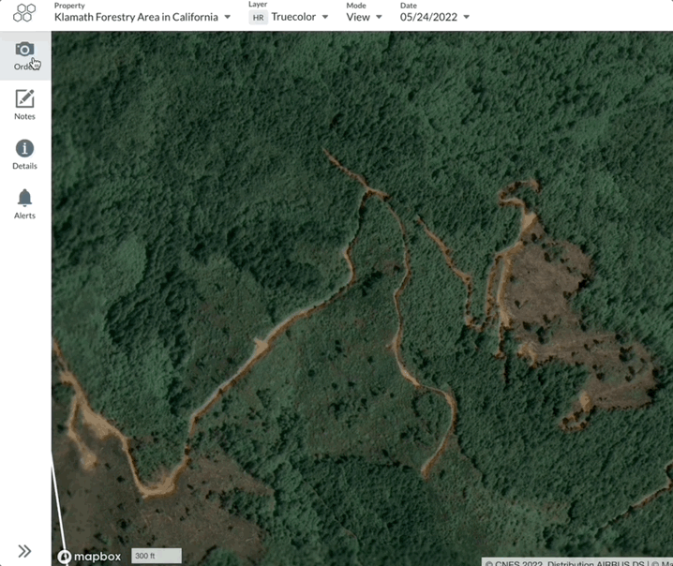Open the Alerts bell panel
This screenshot has height=566, width=673.
(24, 203)
